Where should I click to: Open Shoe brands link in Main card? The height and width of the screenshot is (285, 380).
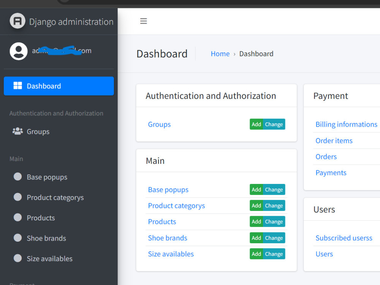[168, 238]
